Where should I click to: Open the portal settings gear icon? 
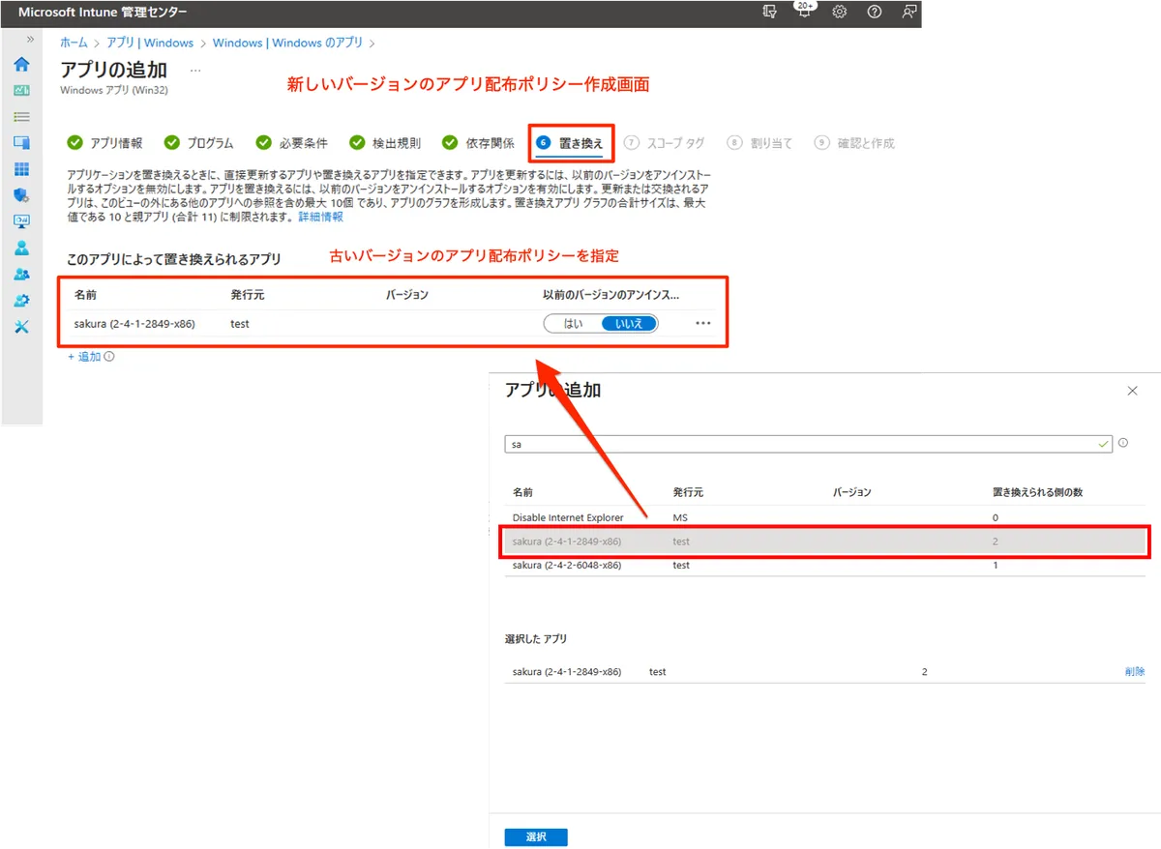click(x=840, y=13)
